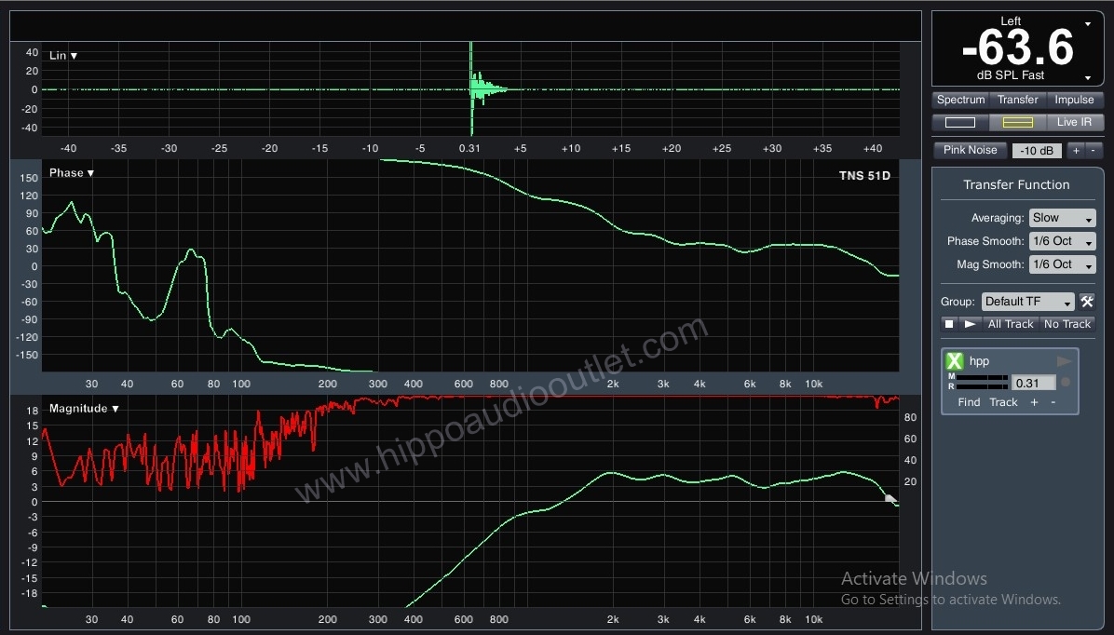1114x635 pixels.
Task: Open the Phase graph type menu
Action: pos(71,172)
